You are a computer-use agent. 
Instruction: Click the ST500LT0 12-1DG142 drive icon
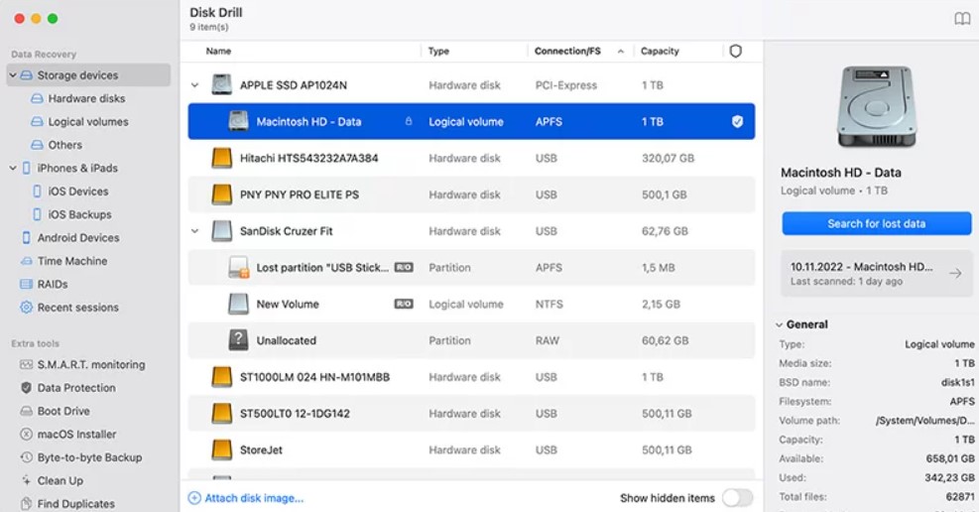[221, 414]
